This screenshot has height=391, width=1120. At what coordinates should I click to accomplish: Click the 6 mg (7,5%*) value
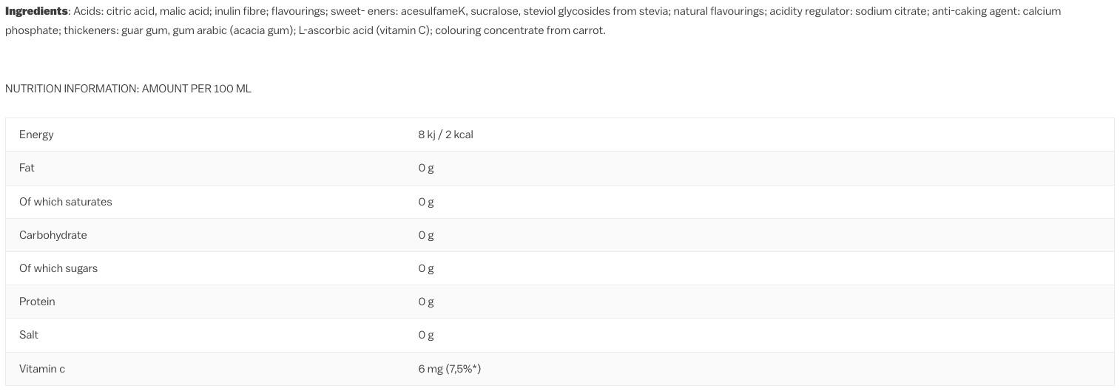(x=449, y=369)
